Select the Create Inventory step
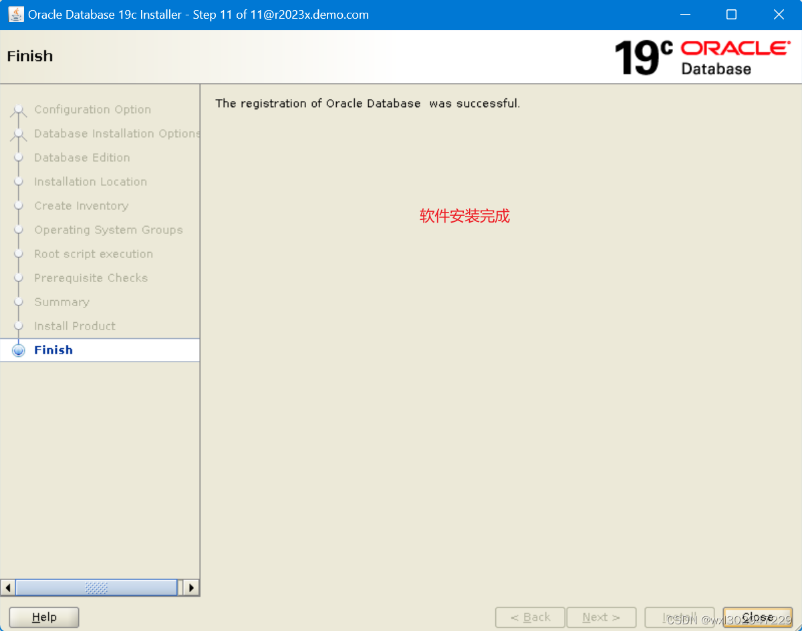The image size is (802, 631). (x=81, y=206)
